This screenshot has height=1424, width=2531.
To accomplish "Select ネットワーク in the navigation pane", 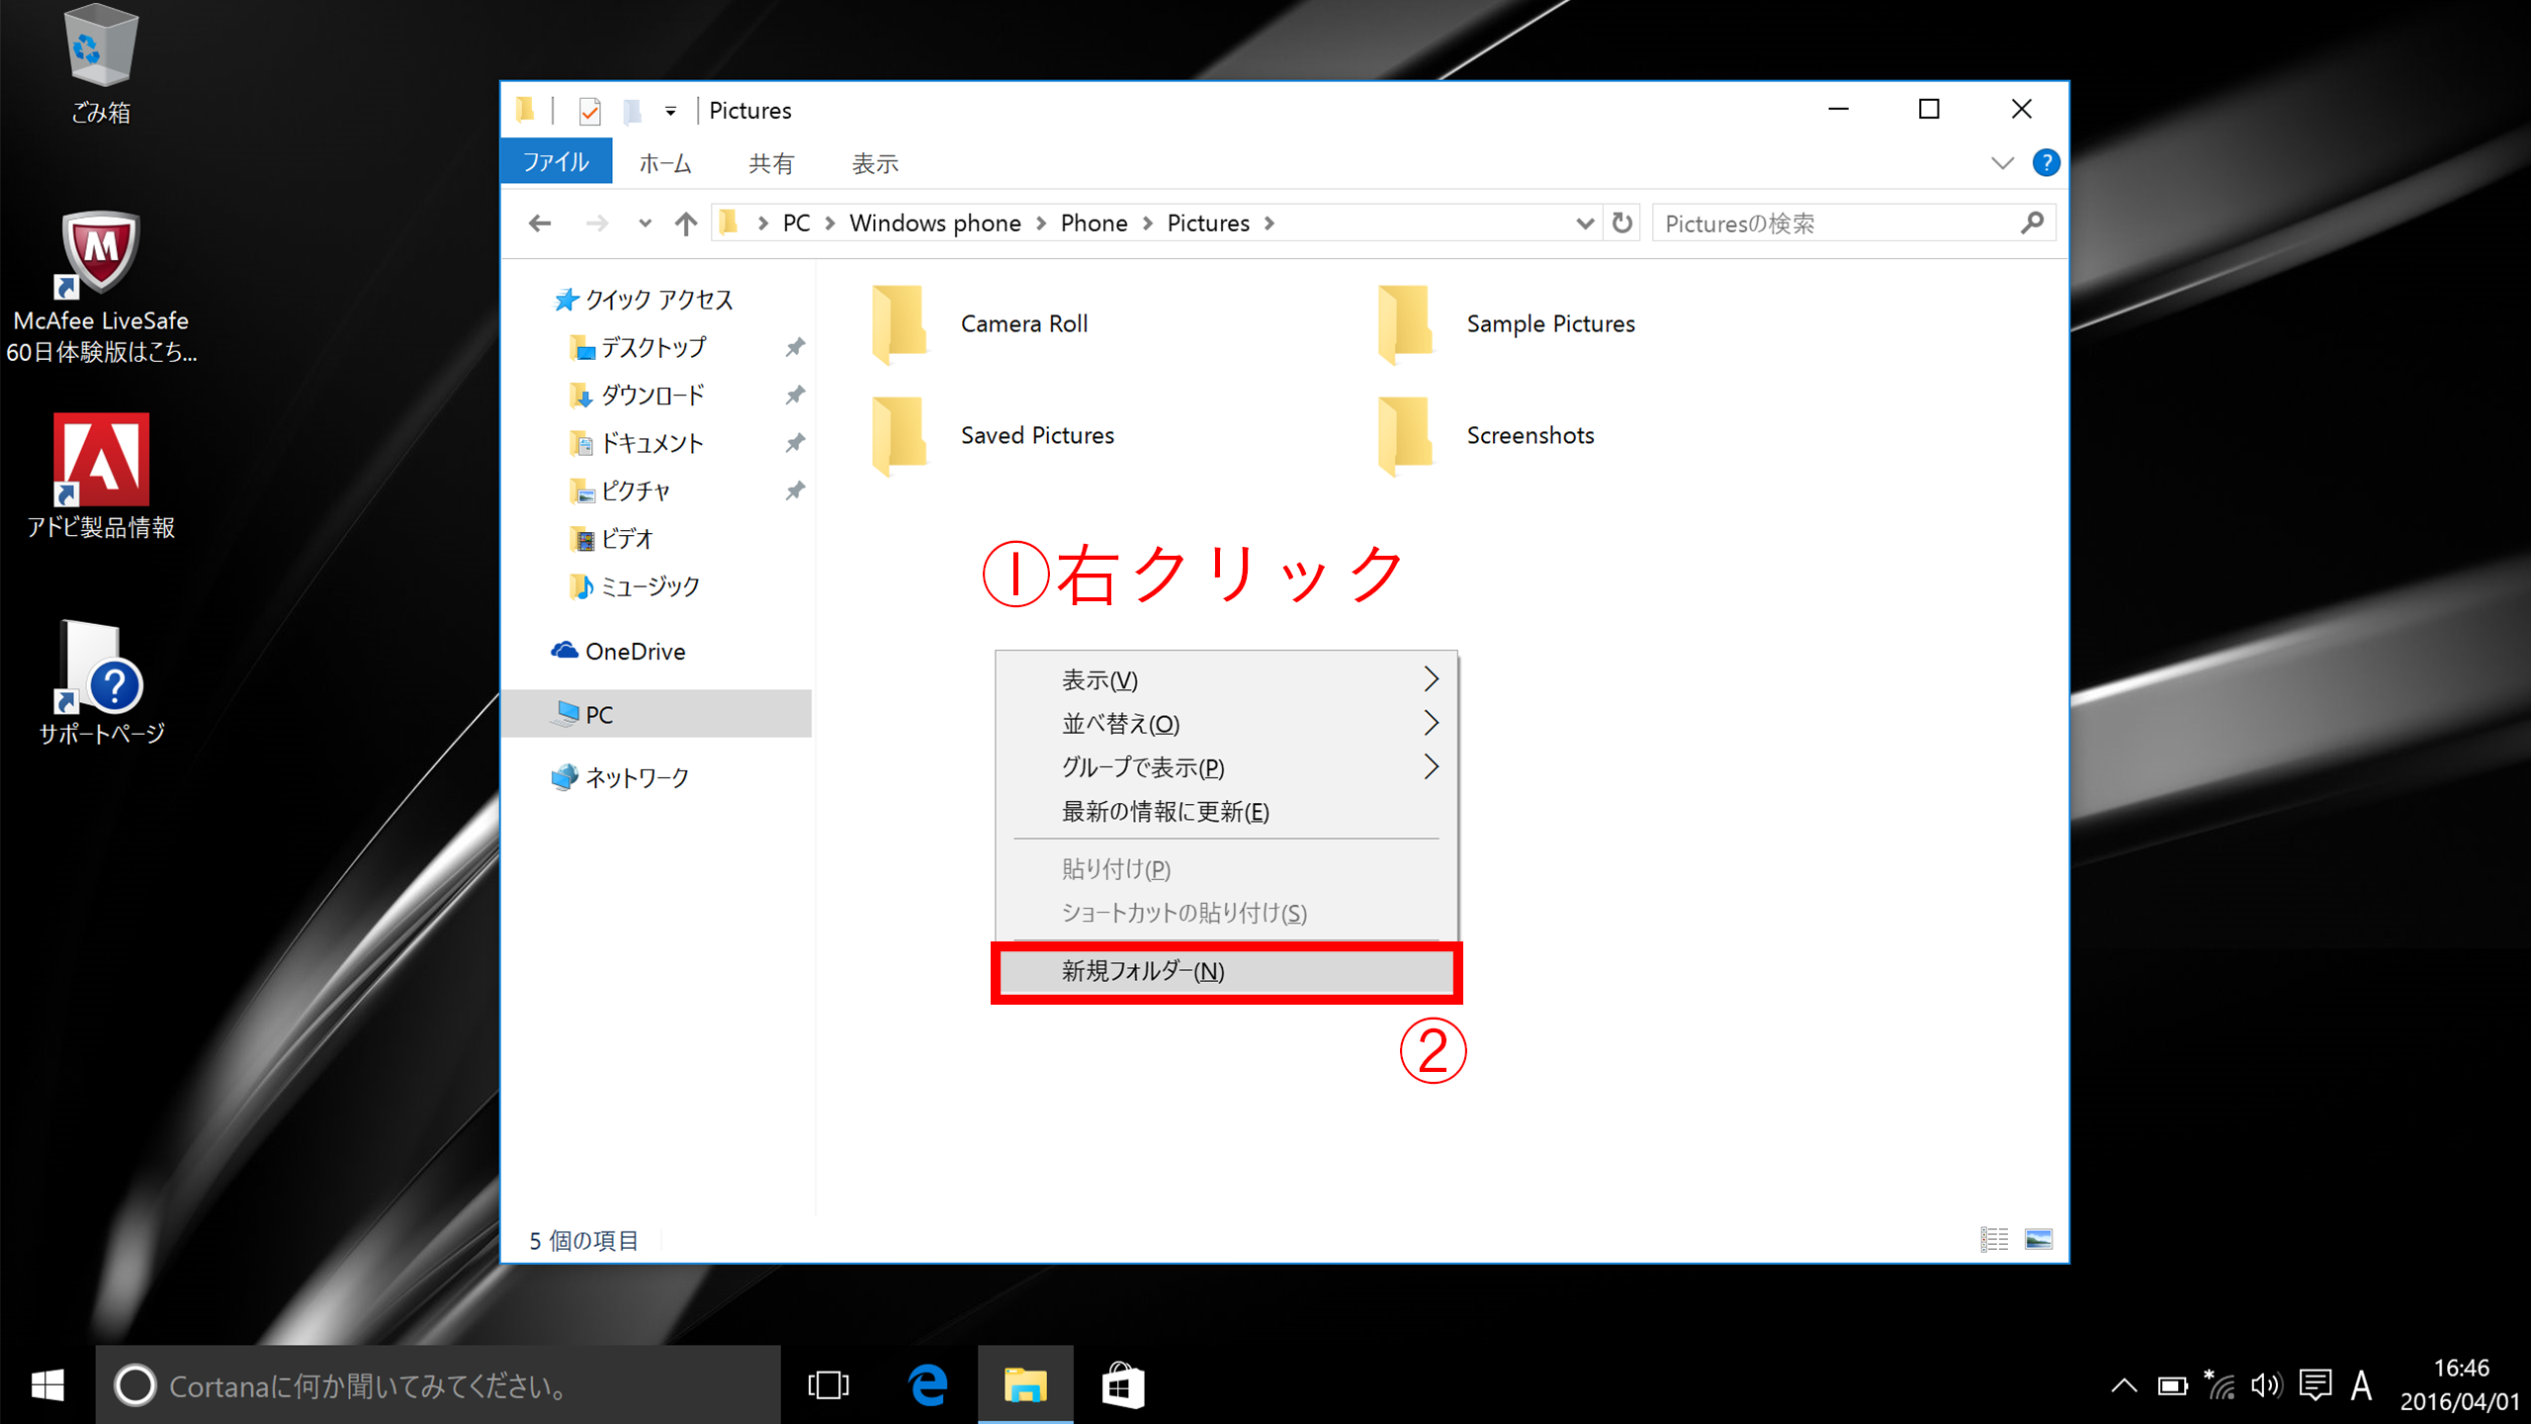I will 620,777.
